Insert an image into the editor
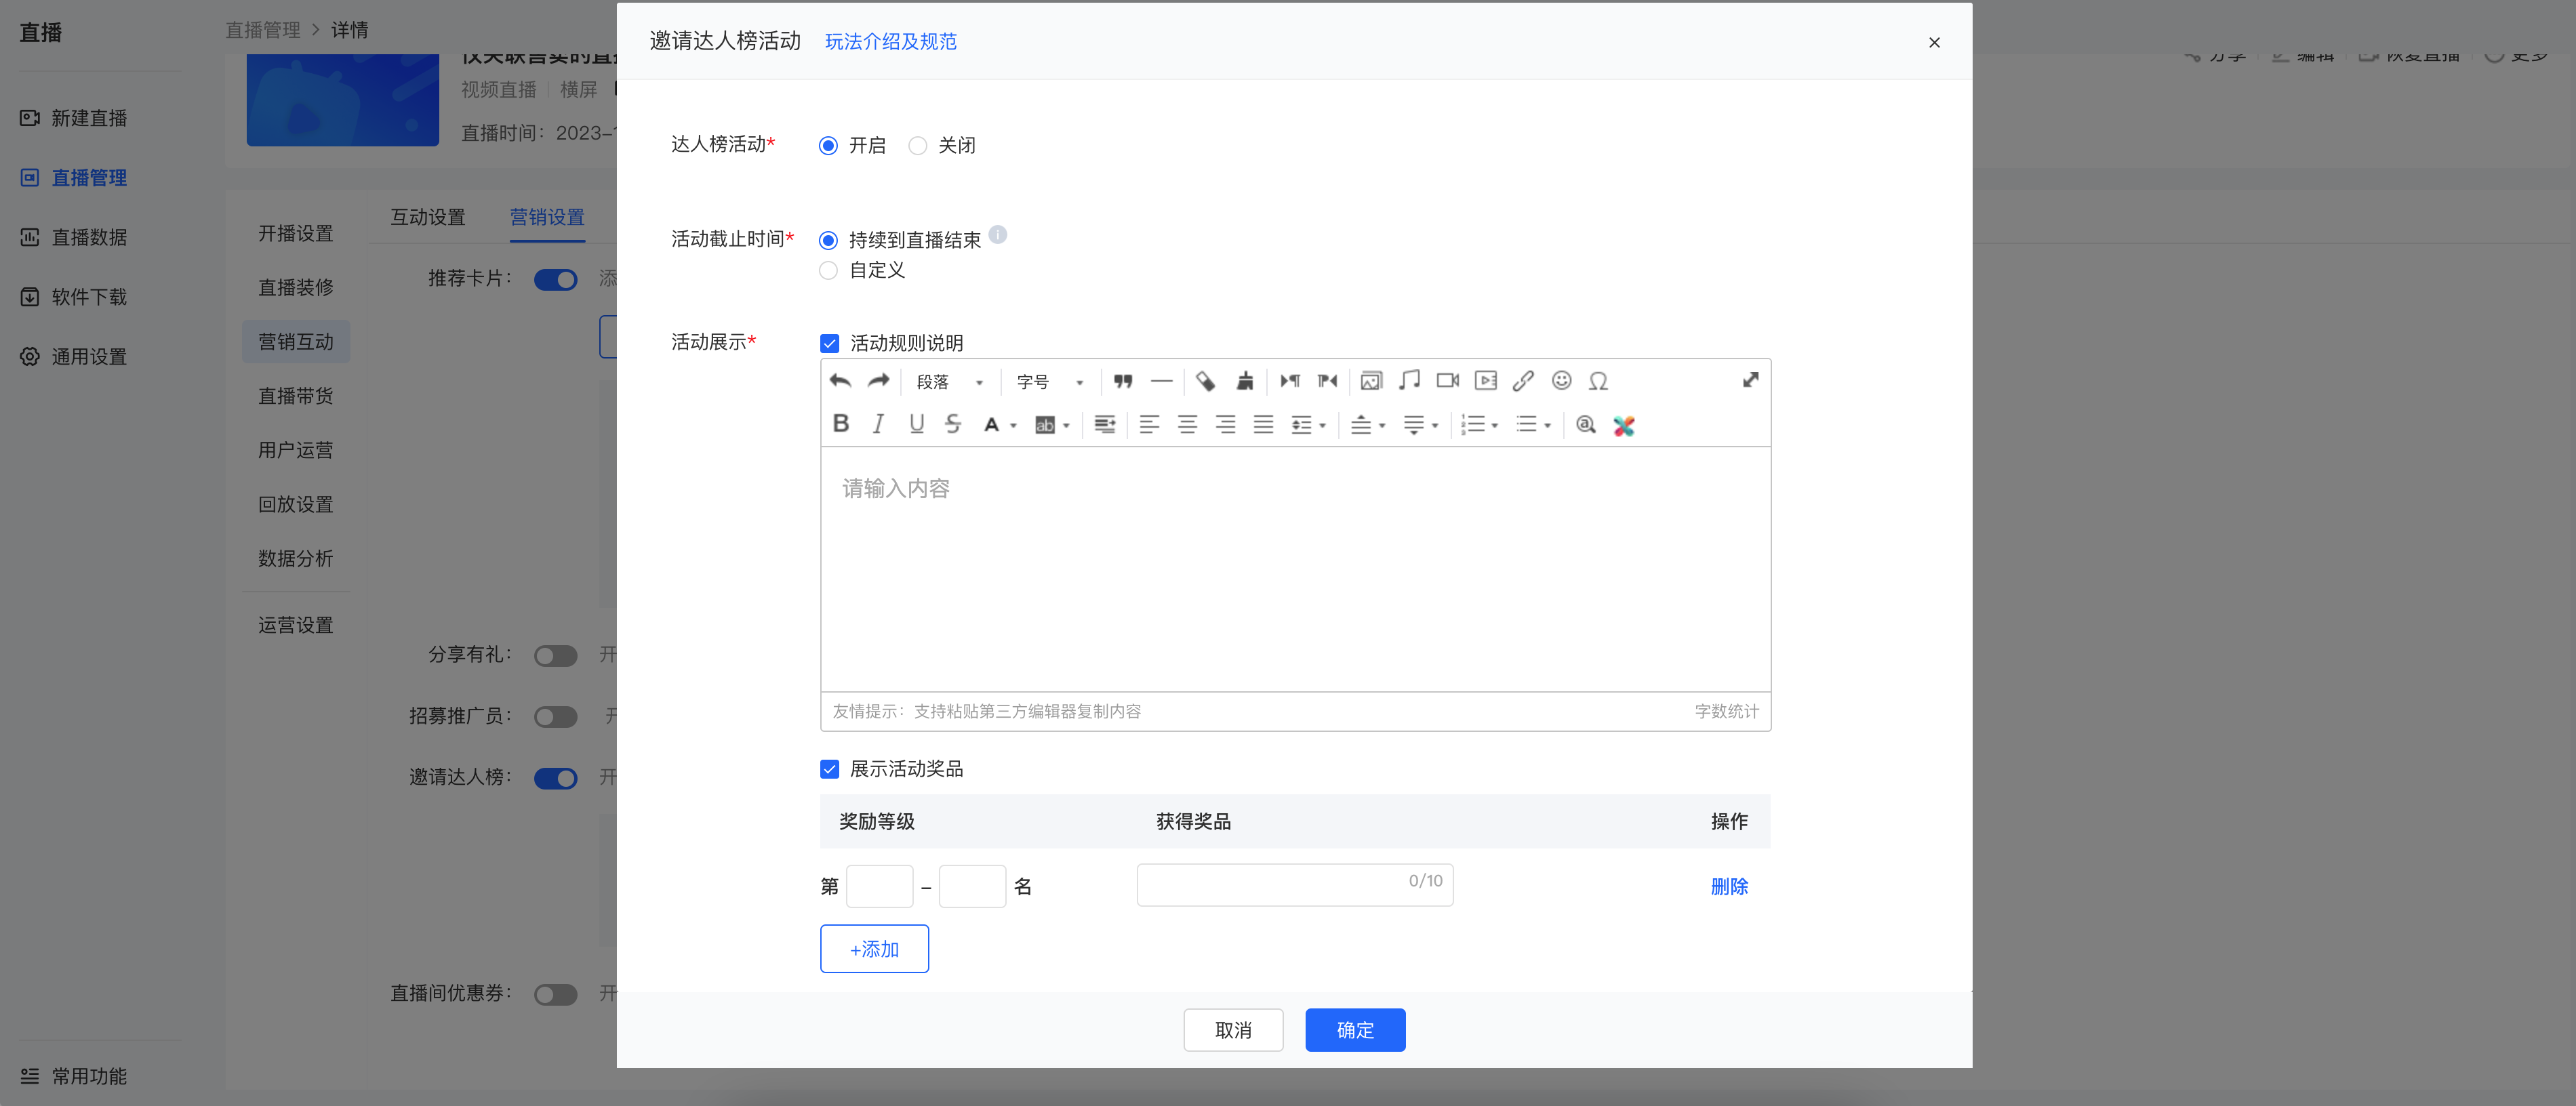The width and height of the screenshot is (2576, 1106). (x=1371, y=381)
